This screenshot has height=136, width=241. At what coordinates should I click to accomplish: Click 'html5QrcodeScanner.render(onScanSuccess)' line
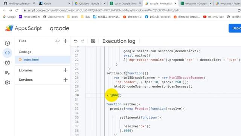click(x=153, y=87)
